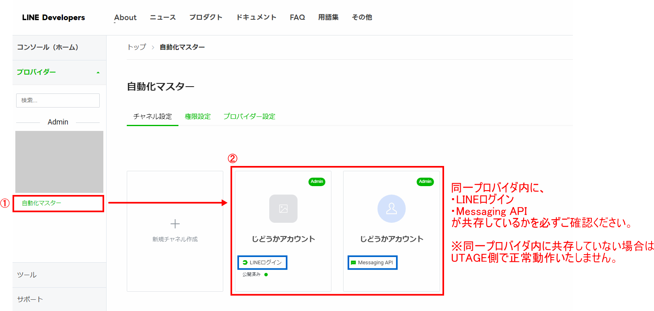Click 新規チャネル作成 label
Image resolution: width=654 pixels, height=311 pixels.
[x=175, y=239]
